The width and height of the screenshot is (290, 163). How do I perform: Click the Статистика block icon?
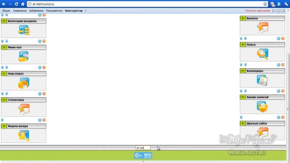pyautogui.click(x=24, y=109)
